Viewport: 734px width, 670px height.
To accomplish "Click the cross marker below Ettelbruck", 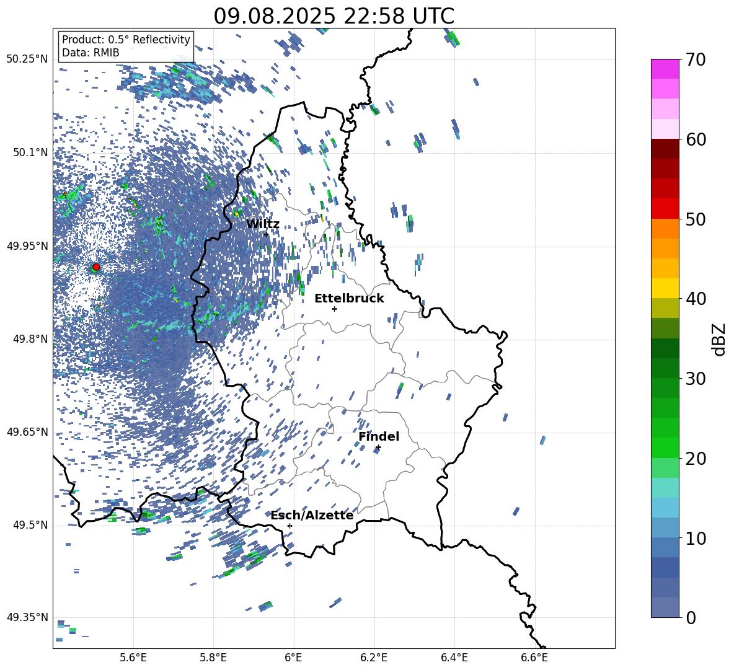I will point(334,309).
